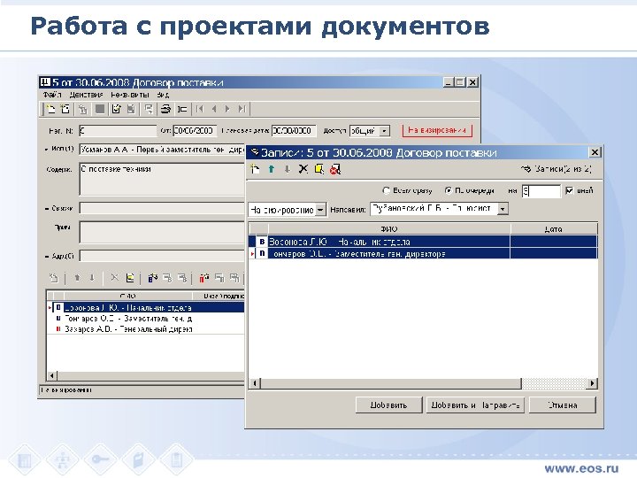Click the horizontal scrollbar track in dialog list
The image size is (637, 478).
(x=554, y=383)
